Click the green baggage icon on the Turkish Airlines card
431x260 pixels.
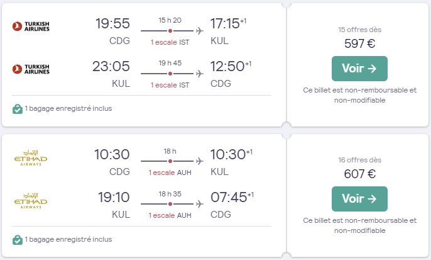(18, 109)
